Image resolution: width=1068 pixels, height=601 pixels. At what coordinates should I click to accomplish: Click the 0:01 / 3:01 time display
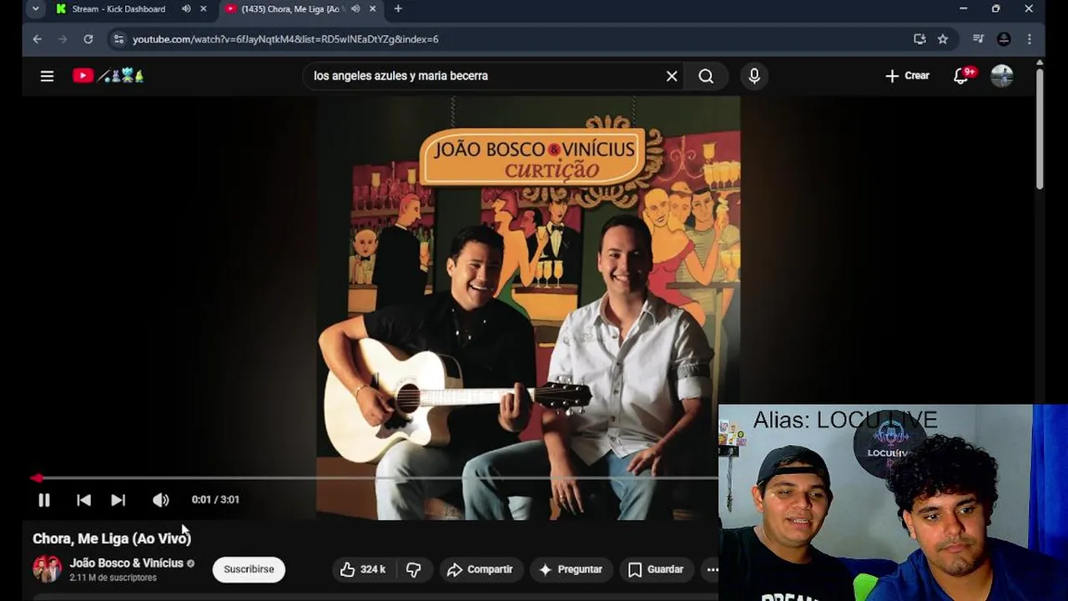click(215, 500)
